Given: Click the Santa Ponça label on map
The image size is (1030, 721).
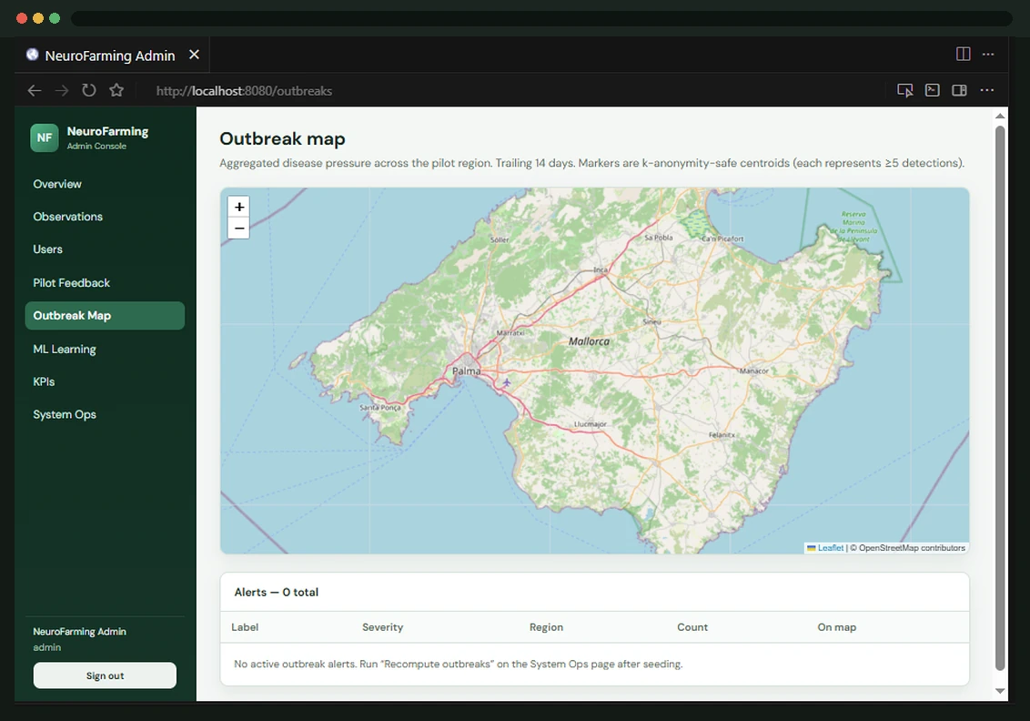Looking at the screenshot, I should coord(379,408).
